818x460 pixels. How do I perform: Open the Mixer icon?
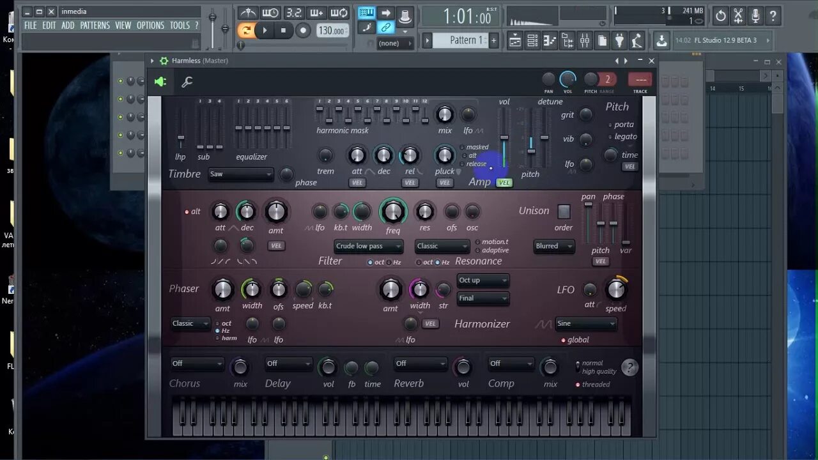584,41
